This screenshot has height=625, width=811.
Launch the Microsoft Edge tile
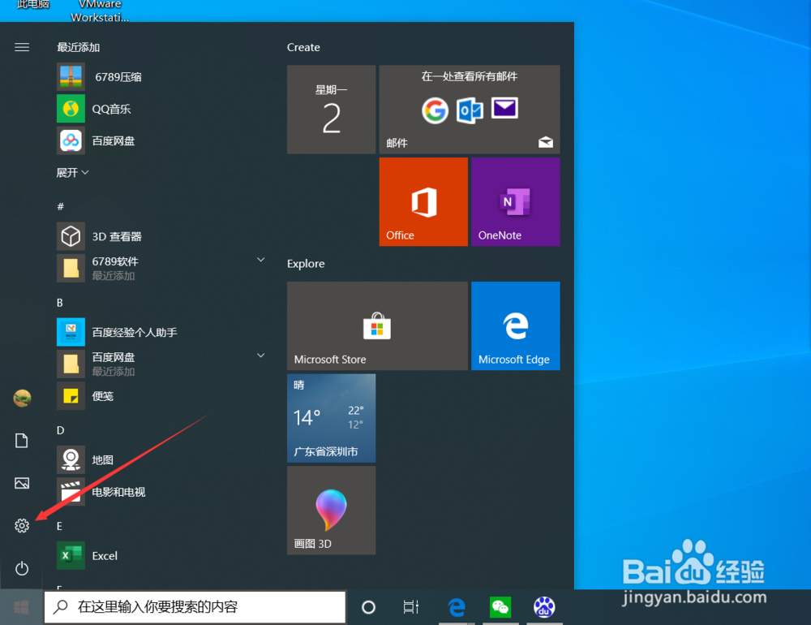tap(516, 325)
